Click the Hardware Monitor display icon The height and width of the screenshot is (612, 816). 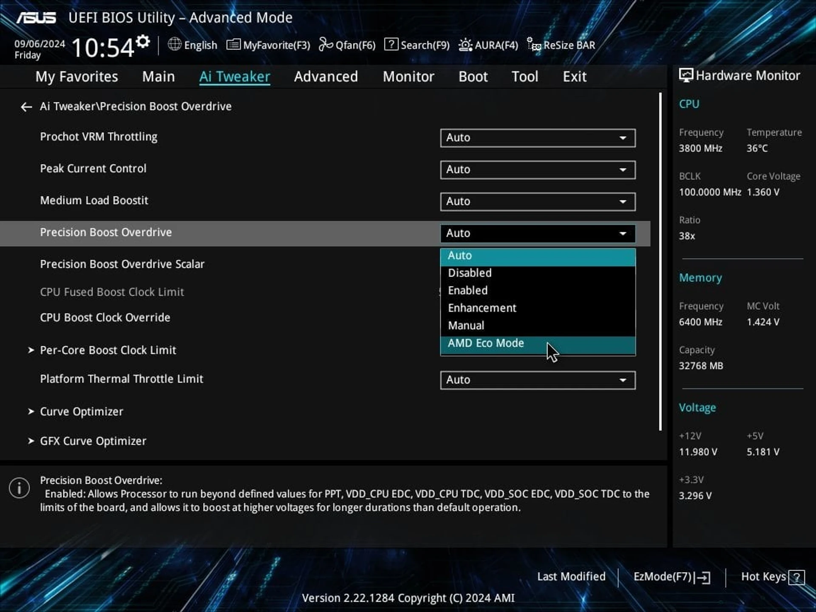tap(686, 75)
